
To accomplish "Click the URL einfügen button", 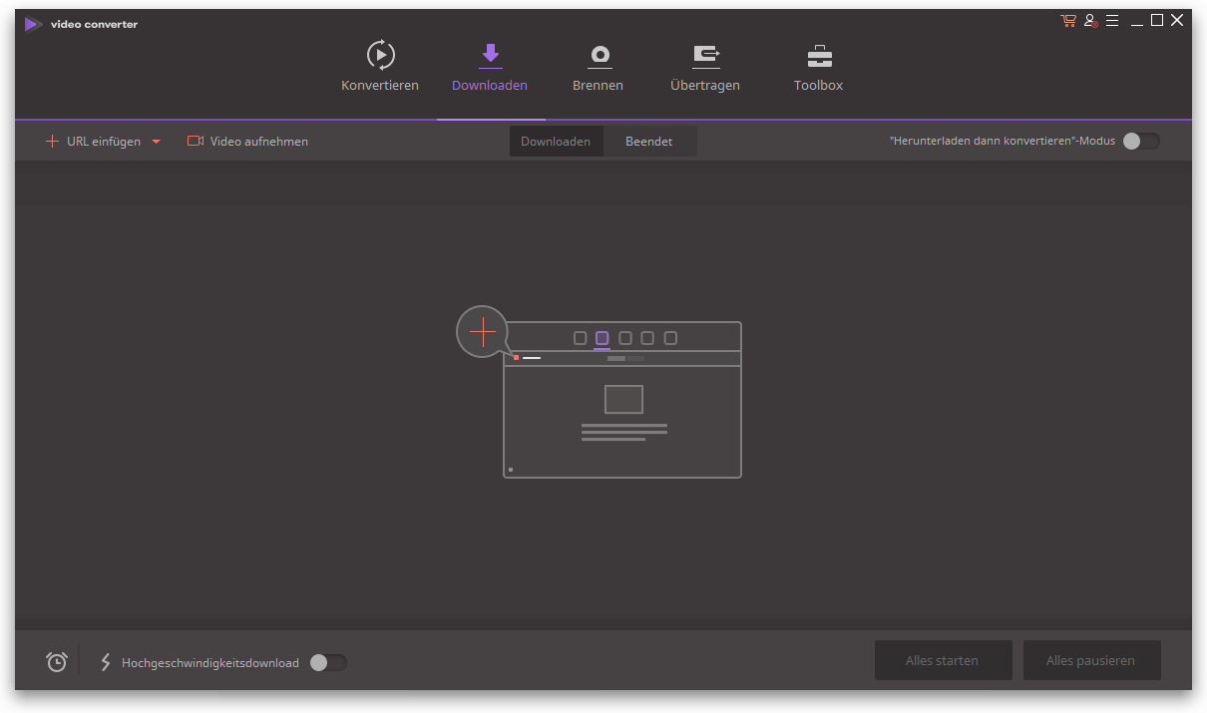I will 93,142.
